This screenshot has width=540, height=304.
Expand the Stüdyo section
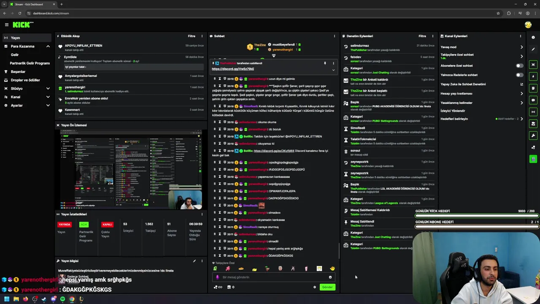click(48, 89)
